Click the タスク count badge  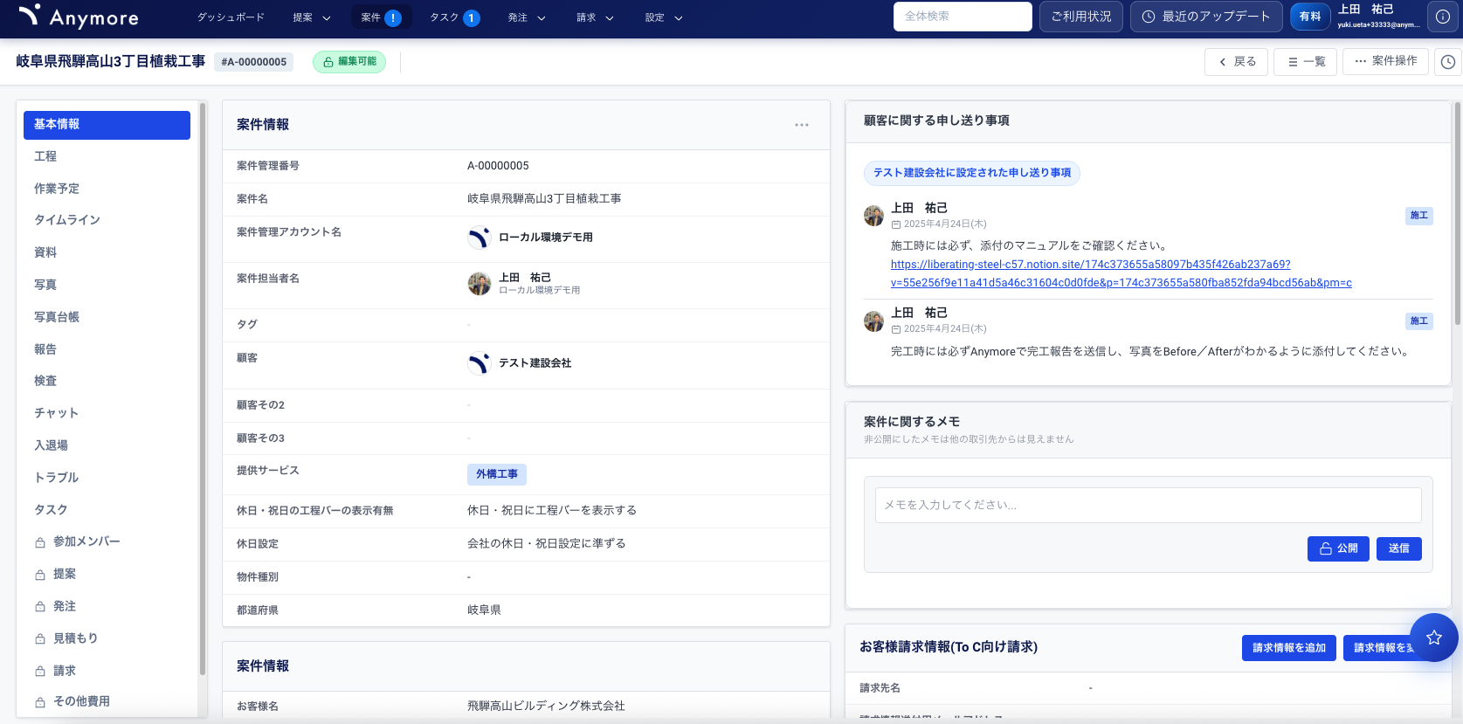coord(472,17)
